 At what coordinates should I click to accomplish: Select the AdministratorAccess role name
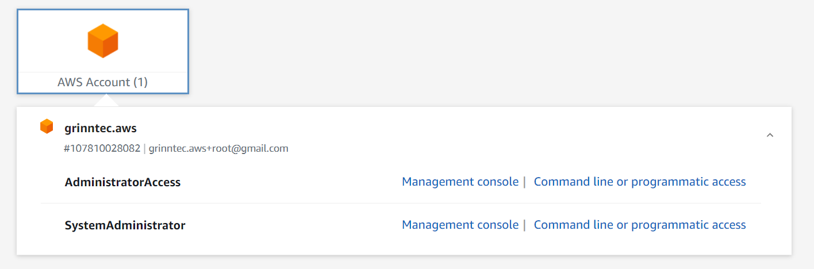click(x=122, y=182)
